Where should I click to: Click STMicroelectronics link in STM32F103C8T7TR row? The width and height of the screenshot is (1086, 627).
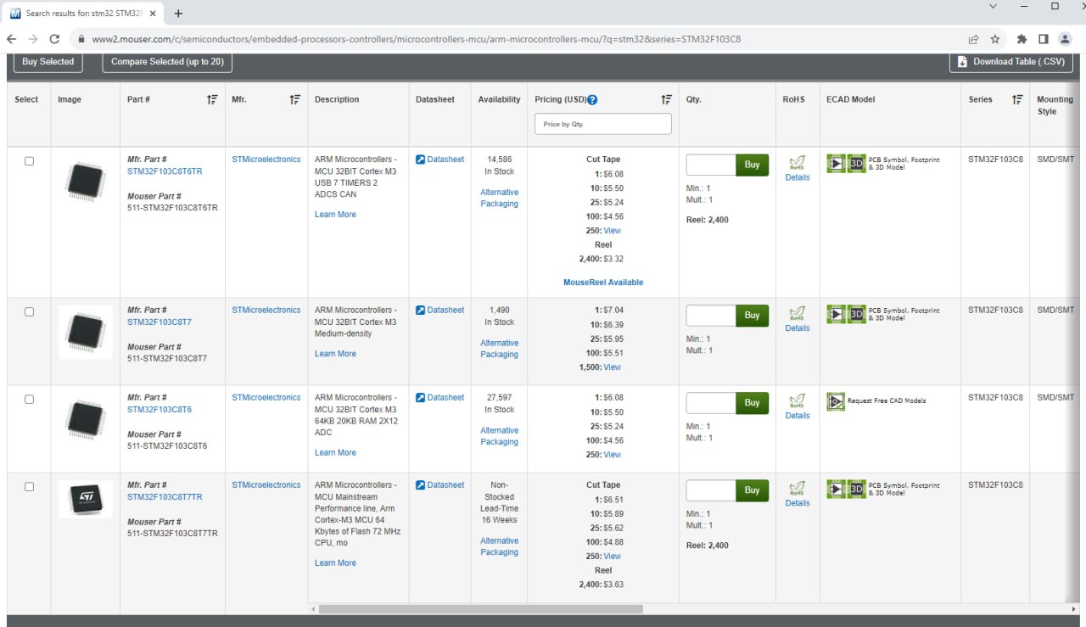point(266,485)
